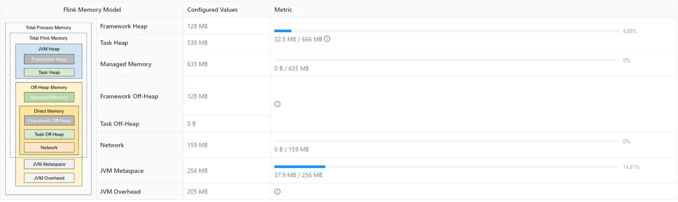Image resolution: width=678 pixels, height=202 pixels.
Task: Click the Managed Memory row label in table
Action: point(126,64)
